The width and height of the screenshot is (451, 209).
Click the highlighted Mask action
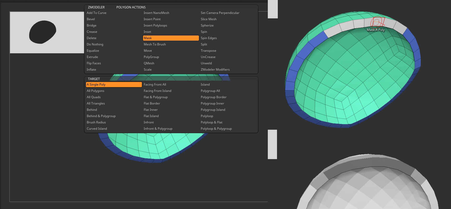171,38
